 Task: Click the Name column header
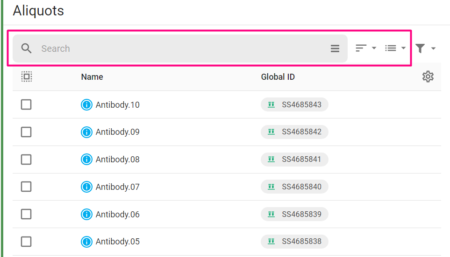tap(92, 77)
